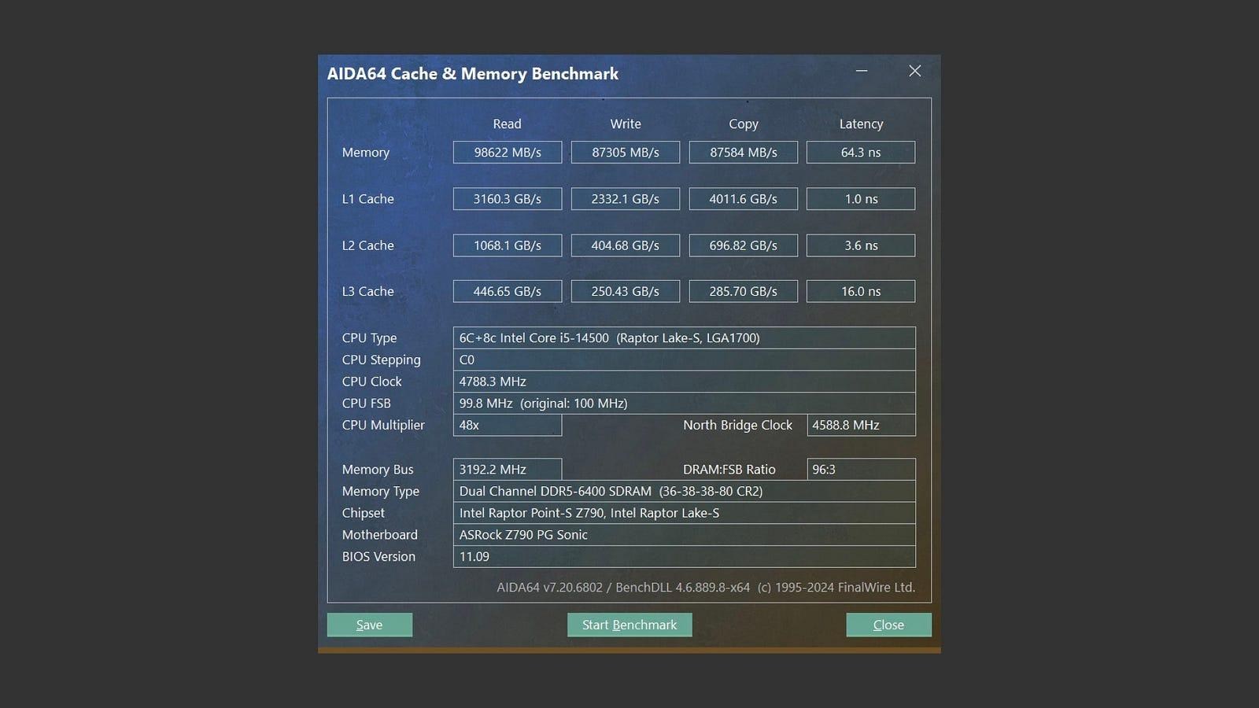This screenshot has width=1259, height=708.
Task: Click L1 Cache Latency 1.0 ns
Action: 861,198
